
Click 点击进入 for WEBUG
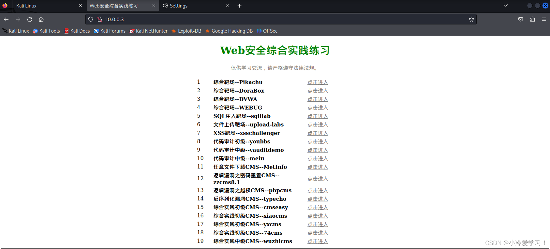point(318,108)
